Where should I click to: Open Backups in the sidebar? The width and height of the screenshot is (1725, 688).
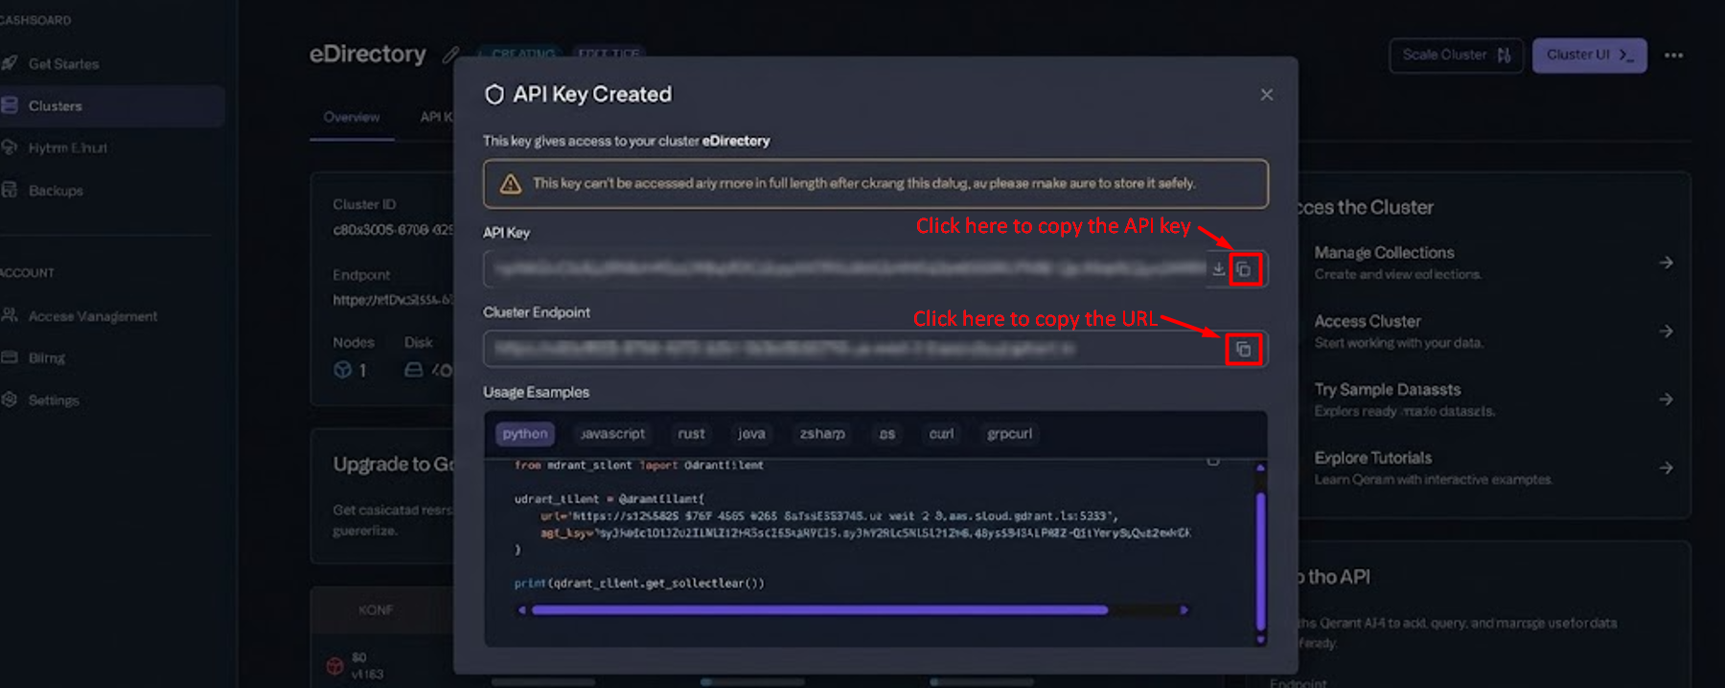(x=56, y=191)
